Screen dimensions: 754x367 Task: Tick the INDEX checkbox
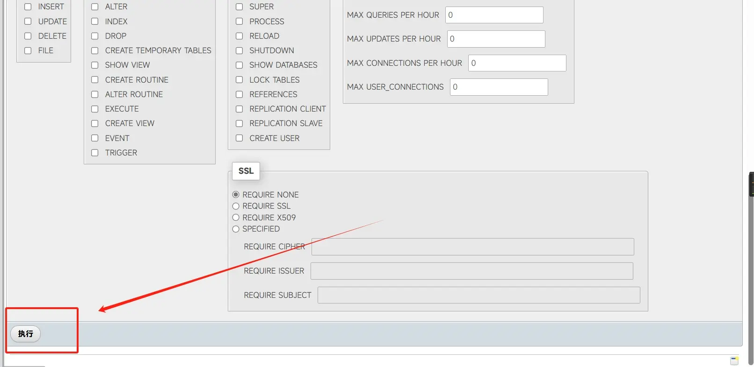pos(95,21)
